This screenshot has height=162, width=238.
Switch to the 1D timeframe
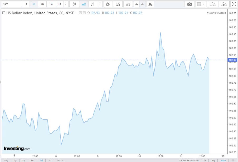click(x=42, y=4)
